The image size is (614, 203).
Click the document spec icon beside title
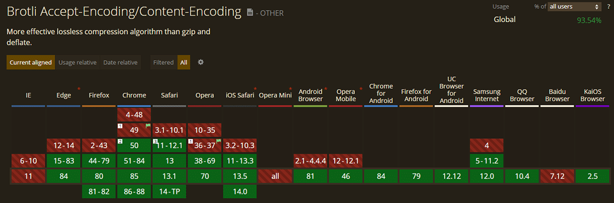[250, 12]
